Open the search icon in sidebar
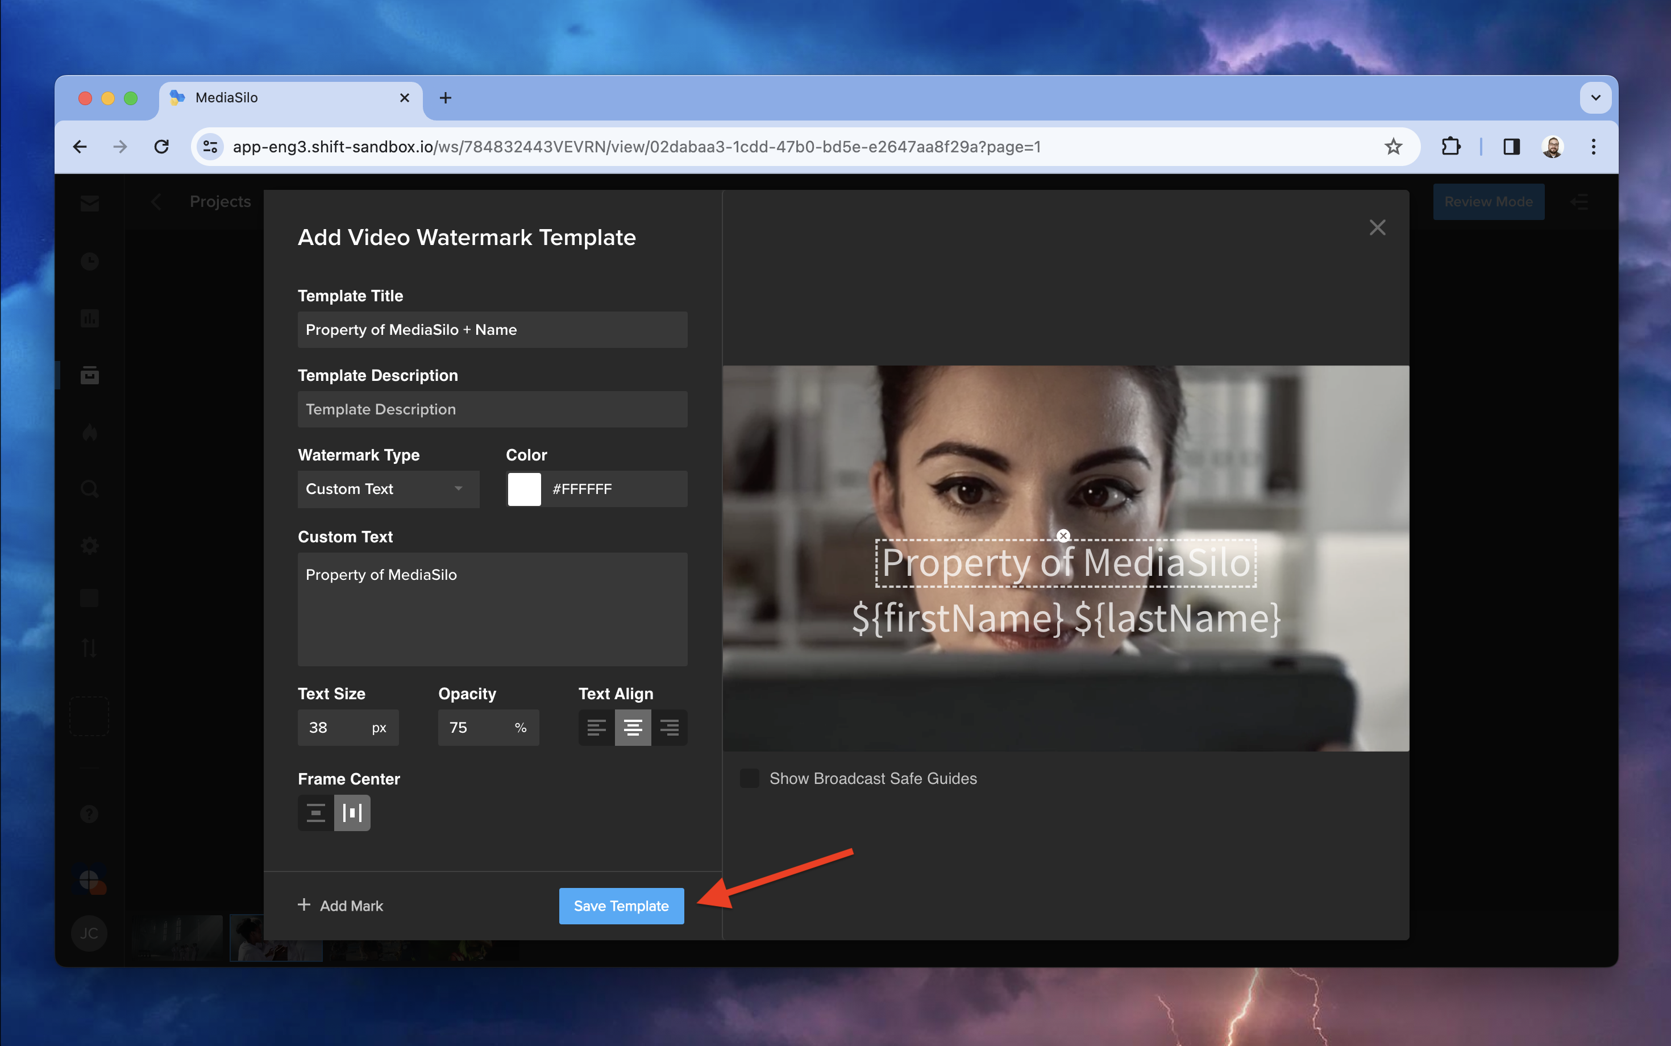The height and width of the screenshot is (1046, 1671). point(90,490)
